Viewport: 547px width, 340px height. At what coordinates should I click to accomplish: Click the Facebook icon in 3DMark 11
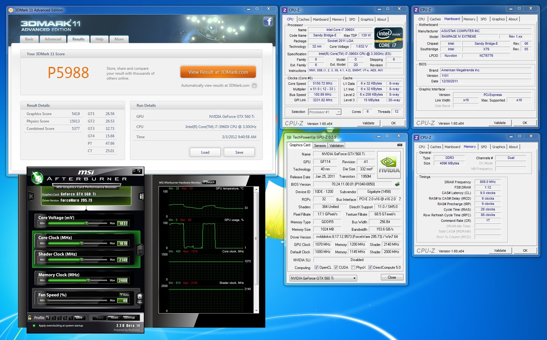(268, 21)
